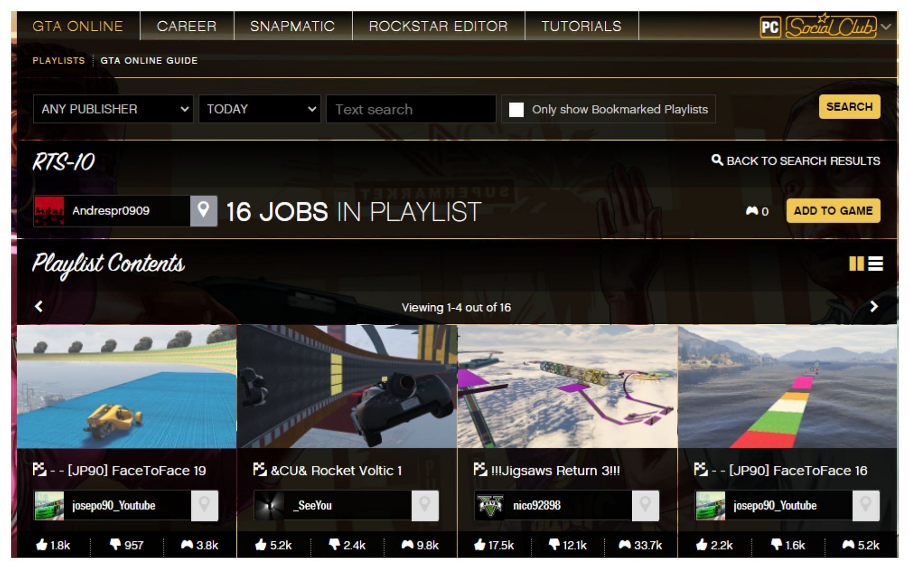Toggle the Only show Bookmarked Playlists checkbox
Screen dimensions: 910x569
516,109
